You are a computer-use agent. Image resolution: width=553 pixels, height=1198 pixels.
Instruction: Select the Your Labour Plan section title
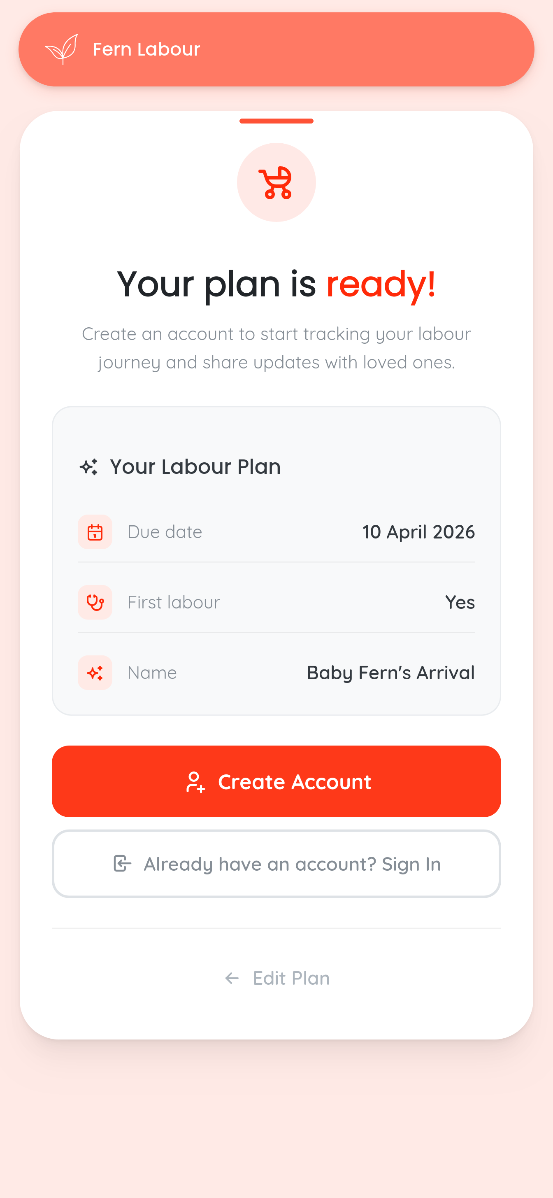195,466
